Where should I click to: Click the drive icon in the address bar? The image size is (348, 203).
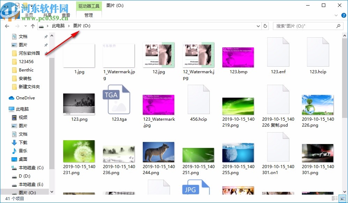pyautogui.click(x=42, y=26)
